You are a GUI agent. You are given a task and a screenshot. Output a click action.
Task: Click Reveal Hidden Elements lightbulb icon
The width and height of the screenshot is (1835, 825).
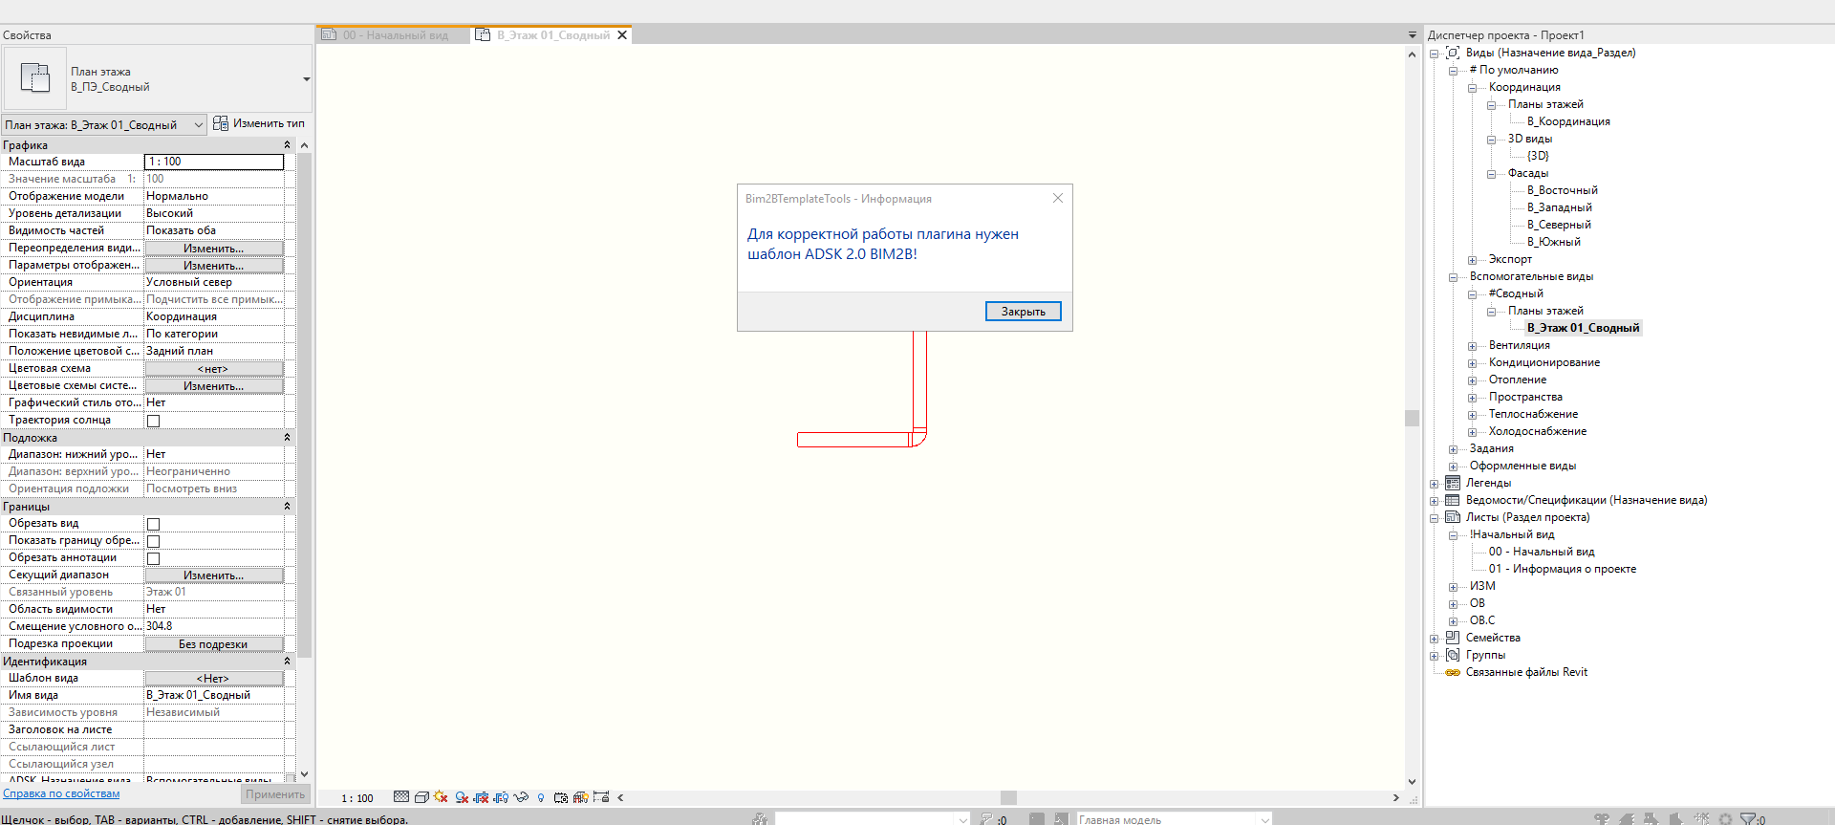(541, 797)
